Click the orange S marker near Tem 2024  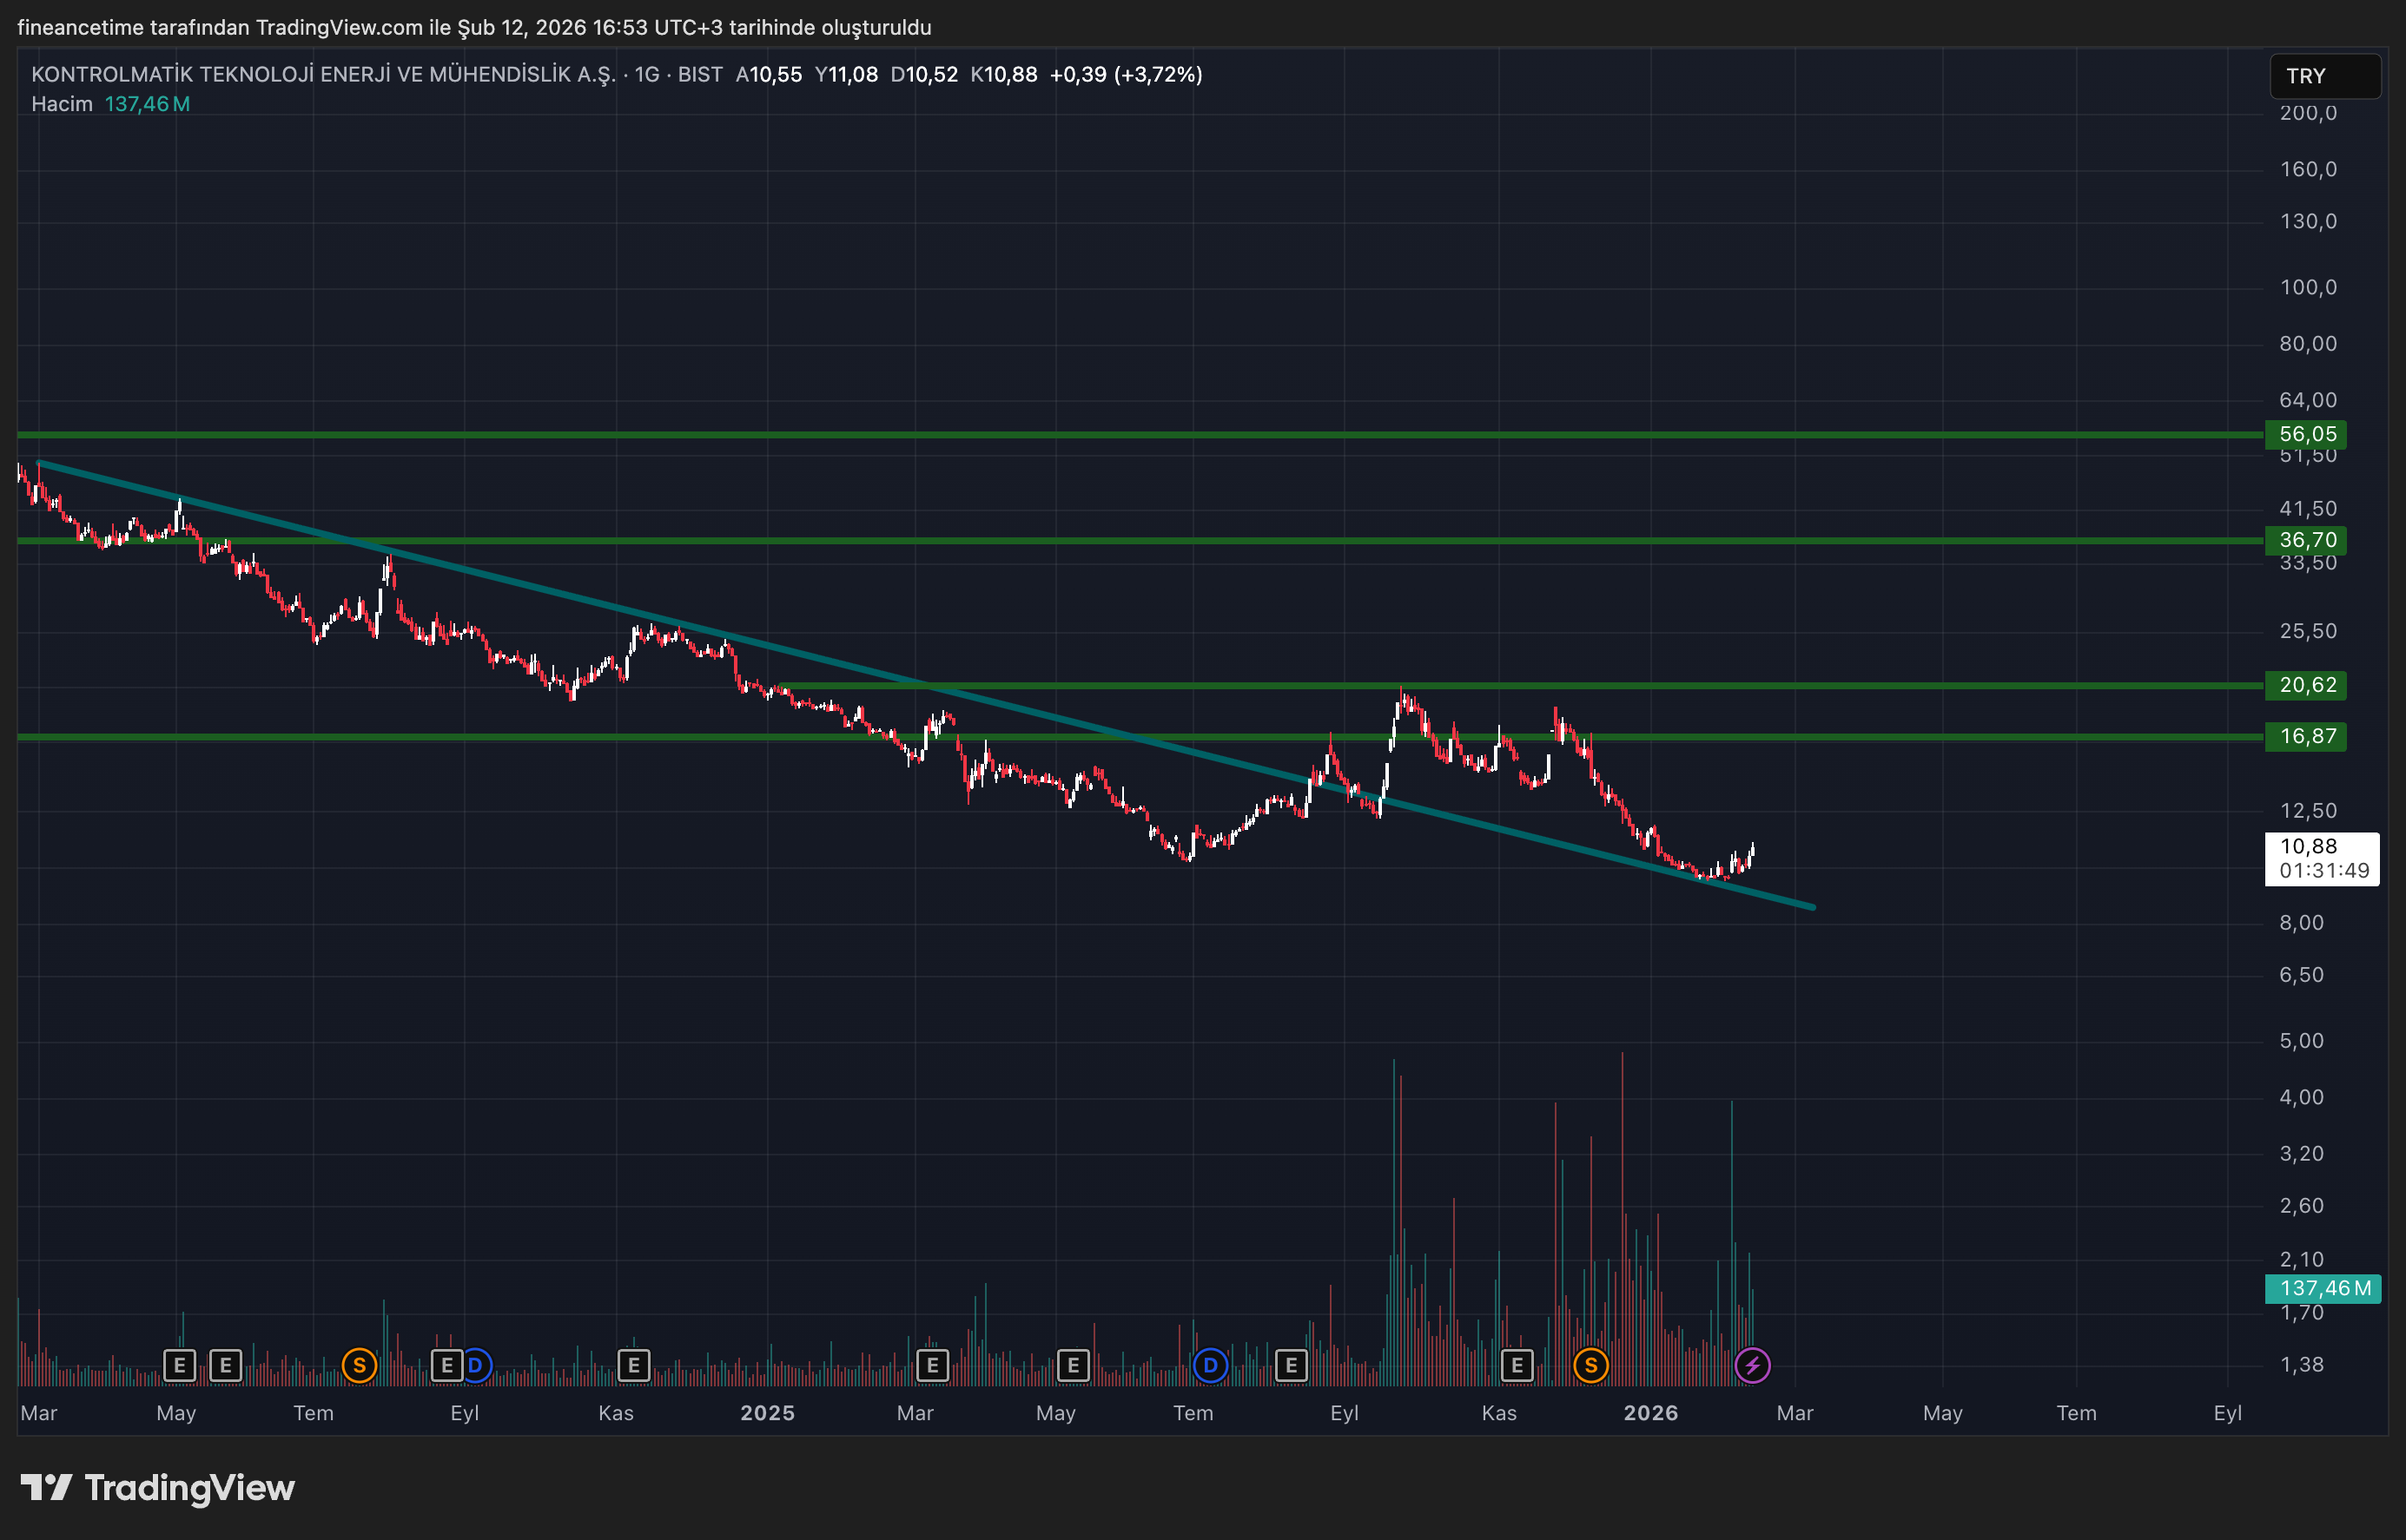click(359, 1365)
